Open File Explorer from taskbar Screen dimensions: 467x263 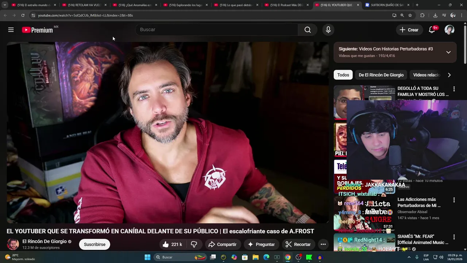[x=255, y=257]
